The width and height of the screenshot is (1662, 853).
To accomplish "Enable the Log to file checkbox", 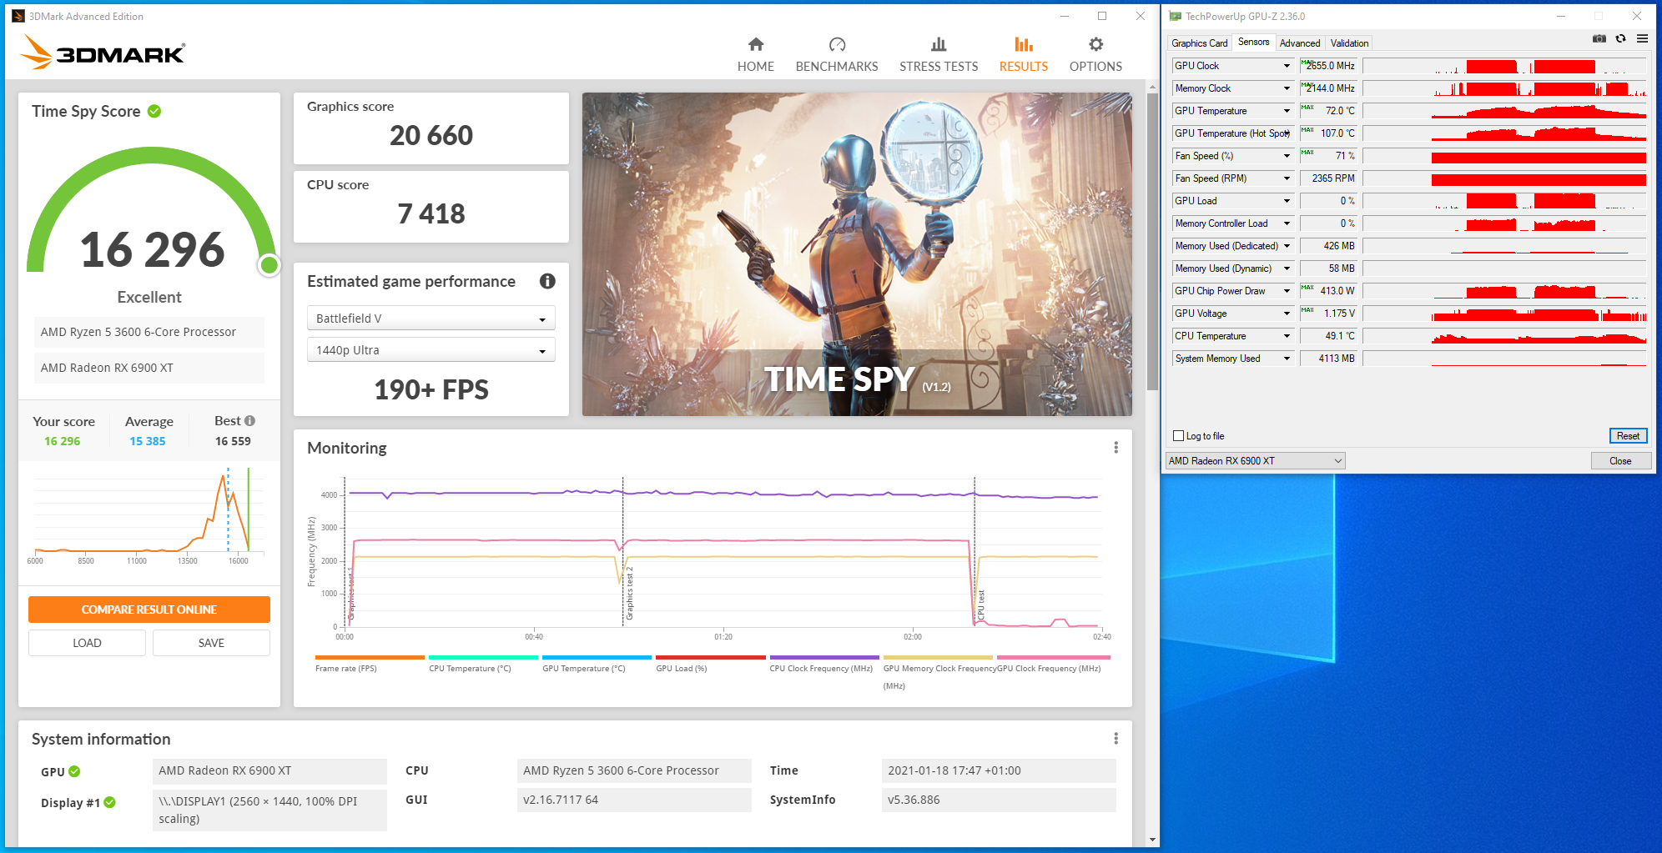I will 1179,436.
